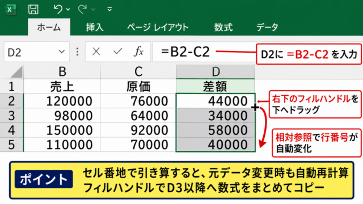The height and width of the screenshot is (204, 363).
Task: Select cell with value 64000
Action: tap(138, 116)
